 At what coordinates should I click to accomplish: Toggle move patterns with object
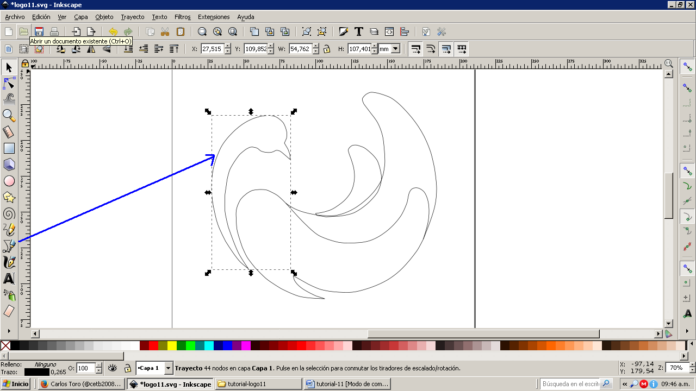click(x=461, y=49)
